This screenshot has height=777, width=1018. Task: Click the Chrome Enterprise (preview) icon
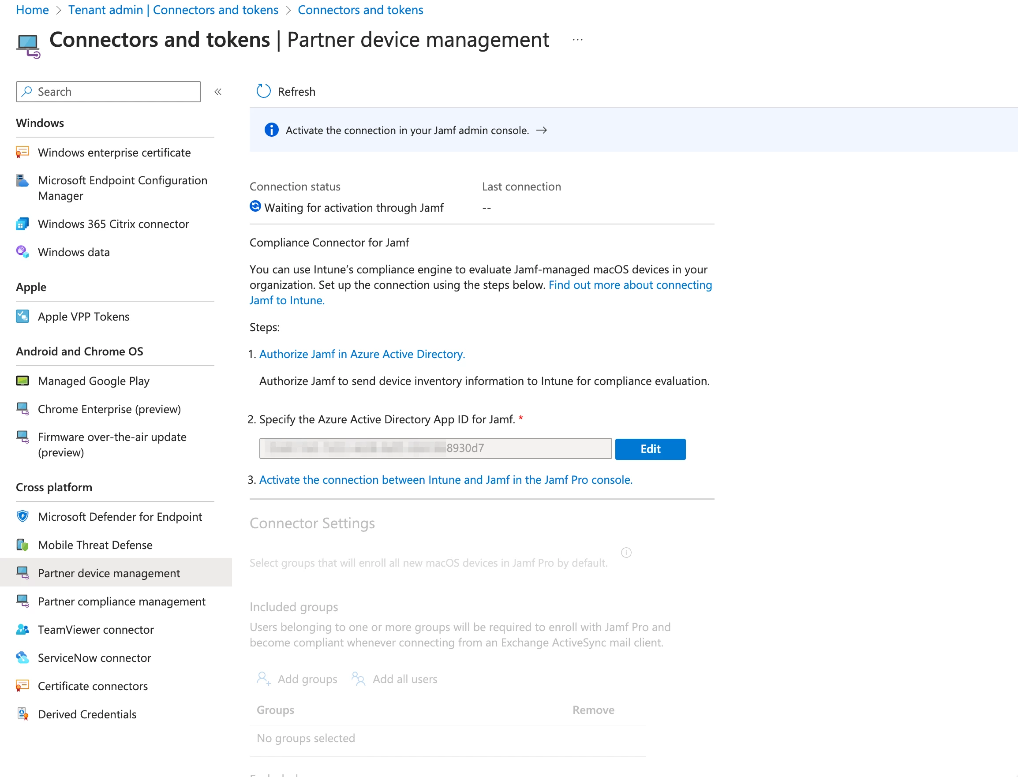click(x=22, y=409)
